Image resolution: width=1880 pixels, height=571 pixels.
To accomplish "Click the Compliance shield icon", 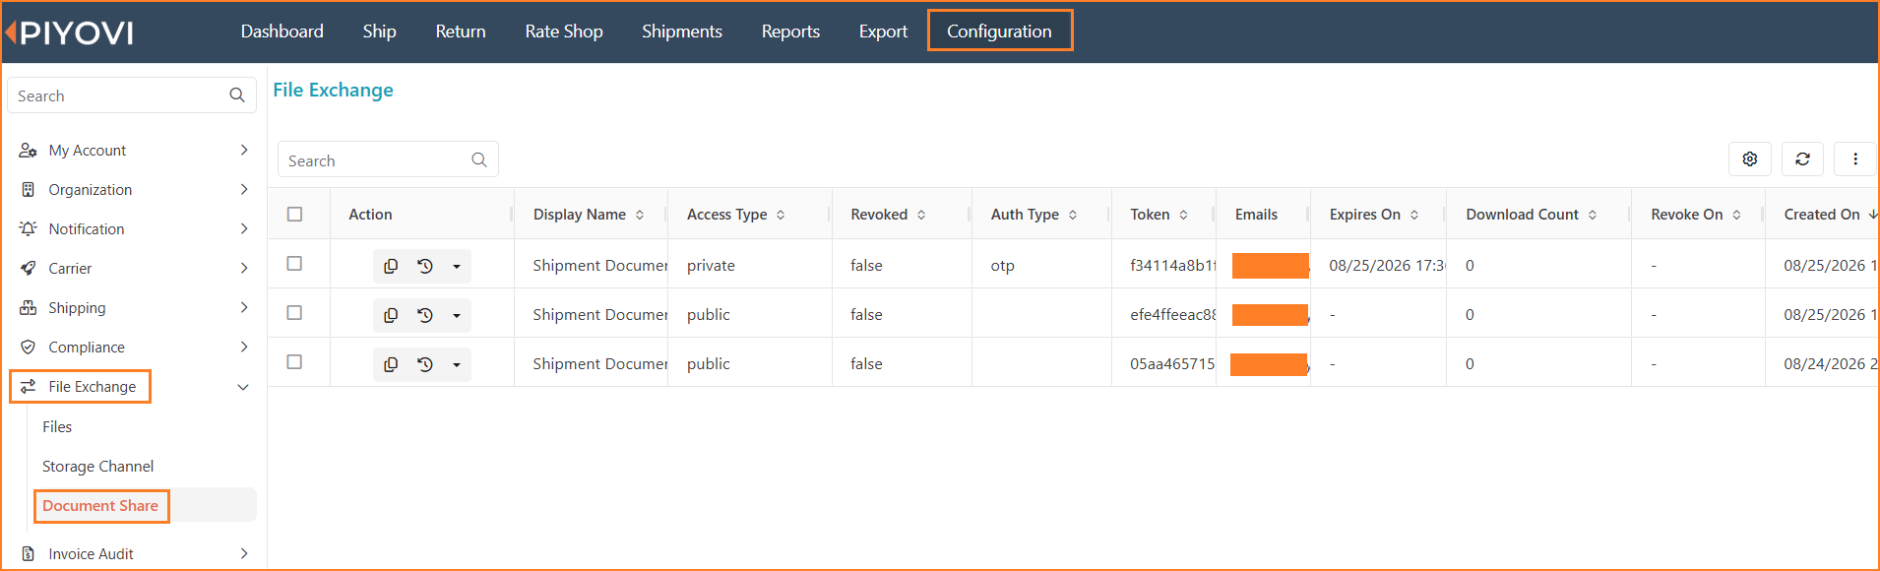I will [x=28, y=347].
